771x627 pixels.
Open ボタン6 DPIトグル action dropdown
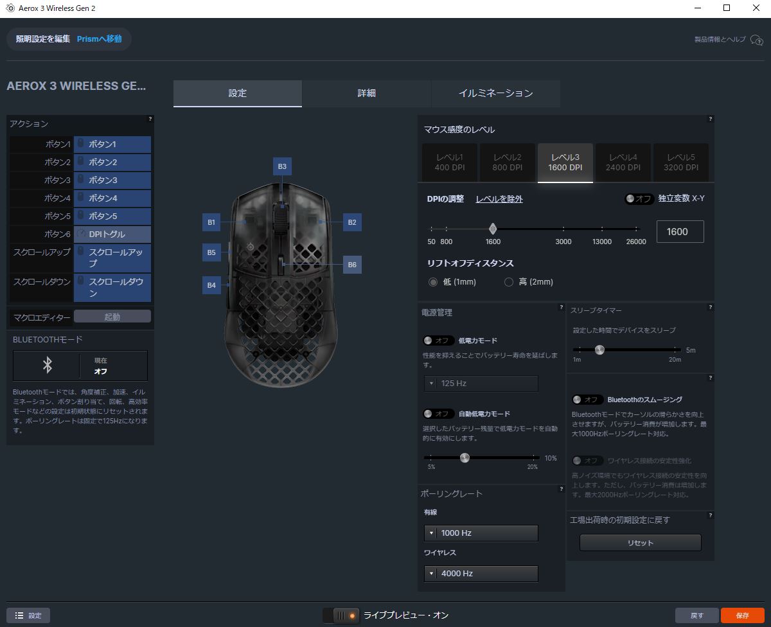[x=112, y=234]
